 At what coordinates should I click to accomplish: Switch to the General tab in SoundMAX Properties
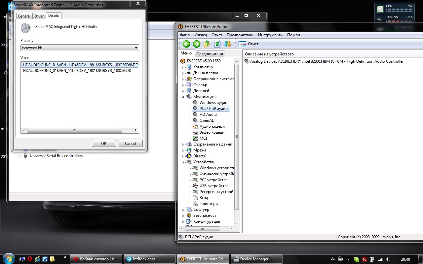[x=24, y=16]
